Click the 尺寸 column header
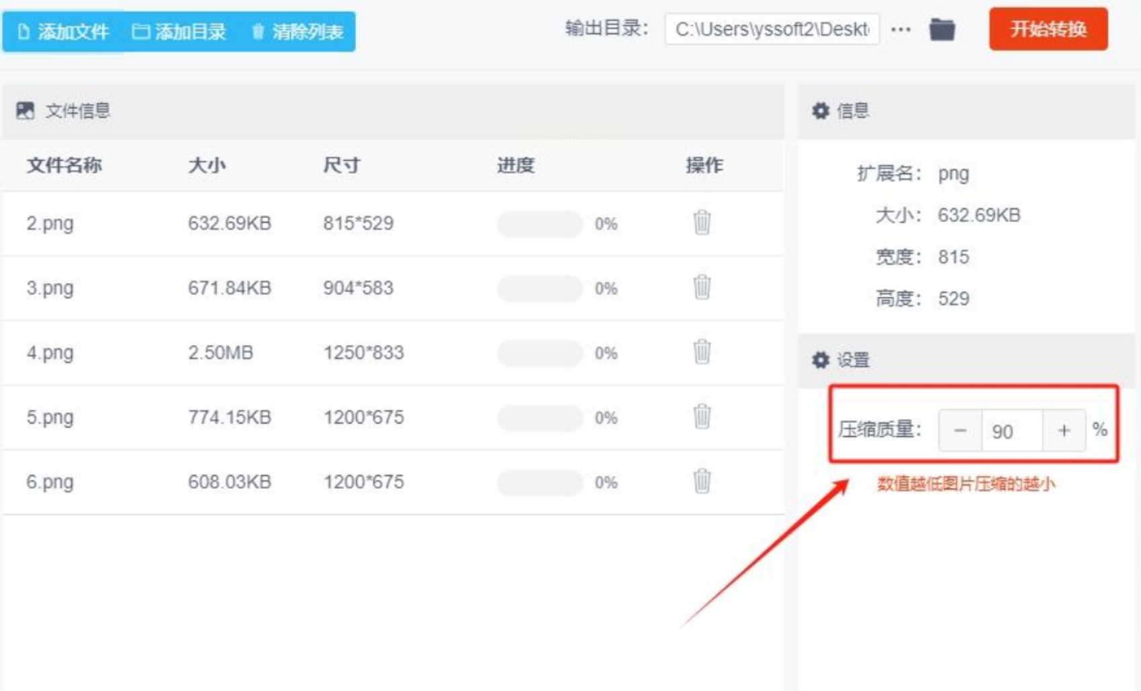 [342, 165]
